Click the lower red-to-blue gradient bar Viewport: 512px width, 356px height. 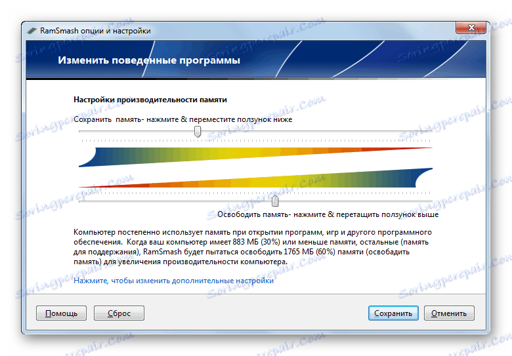[255, 178]
